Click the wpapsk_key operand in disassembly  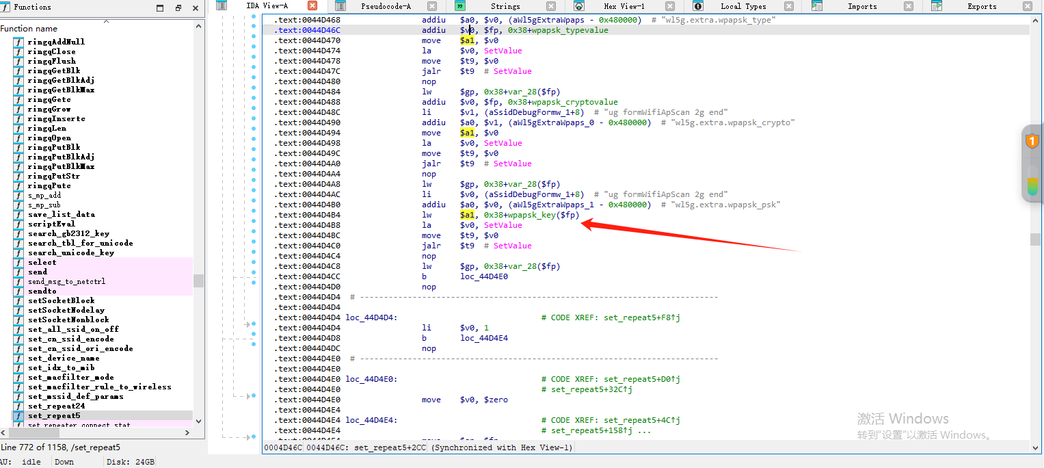tap(532, 215)
